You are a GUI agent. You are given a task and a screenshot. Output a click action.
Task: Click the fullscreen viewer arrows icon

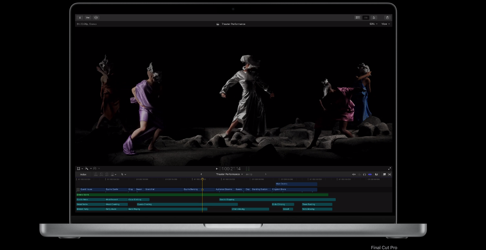tap(390, 169)
